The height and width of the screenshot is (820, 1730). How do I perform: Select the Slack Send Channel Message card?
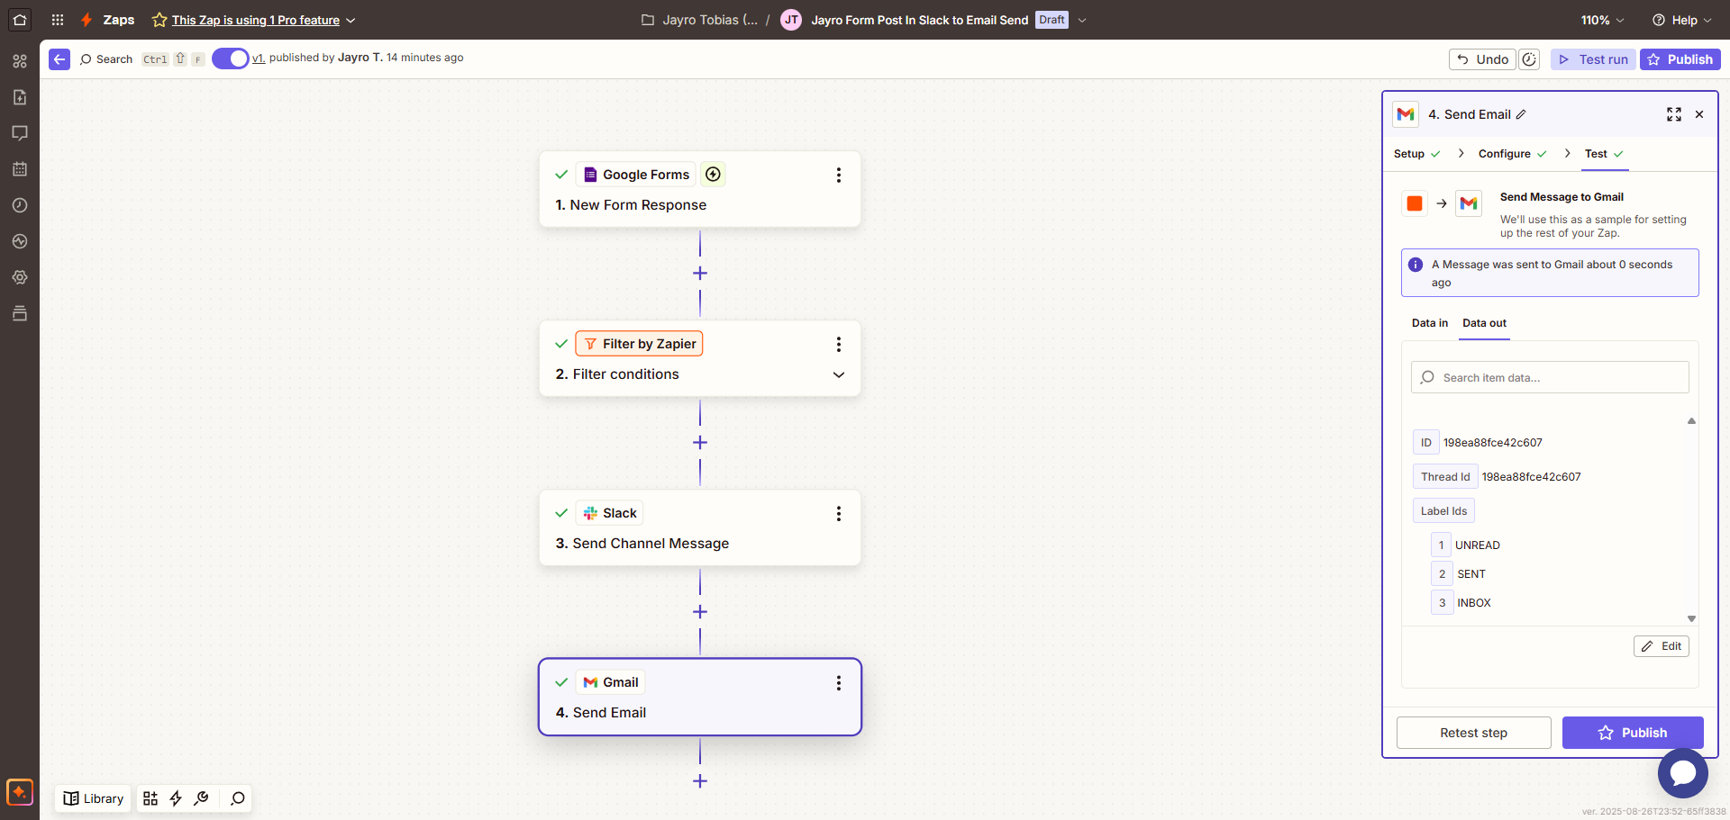click(x=700, y=528)
